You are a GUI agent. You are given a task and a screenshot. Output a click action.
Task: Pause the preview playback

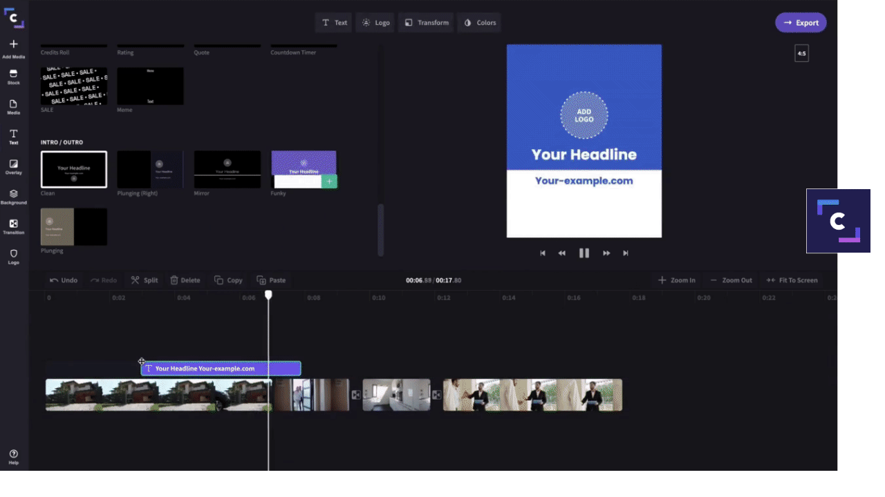(584, 253)
